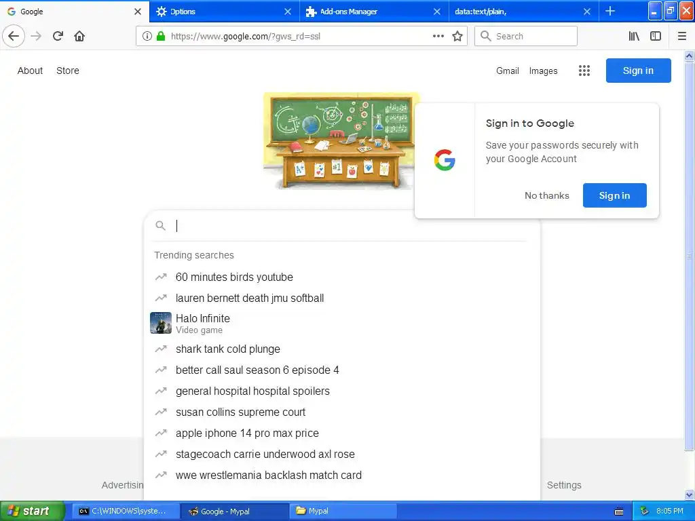
Task: Bookmark this page with the star
Action: point(457,36)
